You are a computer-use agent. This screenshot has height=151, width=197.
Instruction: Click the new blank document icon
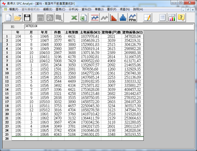pyautogui.click(x=9, y=17)
